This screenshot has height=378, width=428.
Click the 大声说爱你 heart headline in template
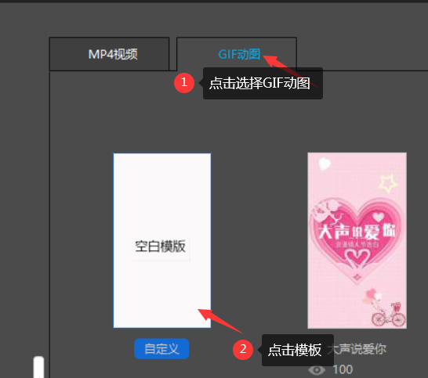(x=357, y=232)
